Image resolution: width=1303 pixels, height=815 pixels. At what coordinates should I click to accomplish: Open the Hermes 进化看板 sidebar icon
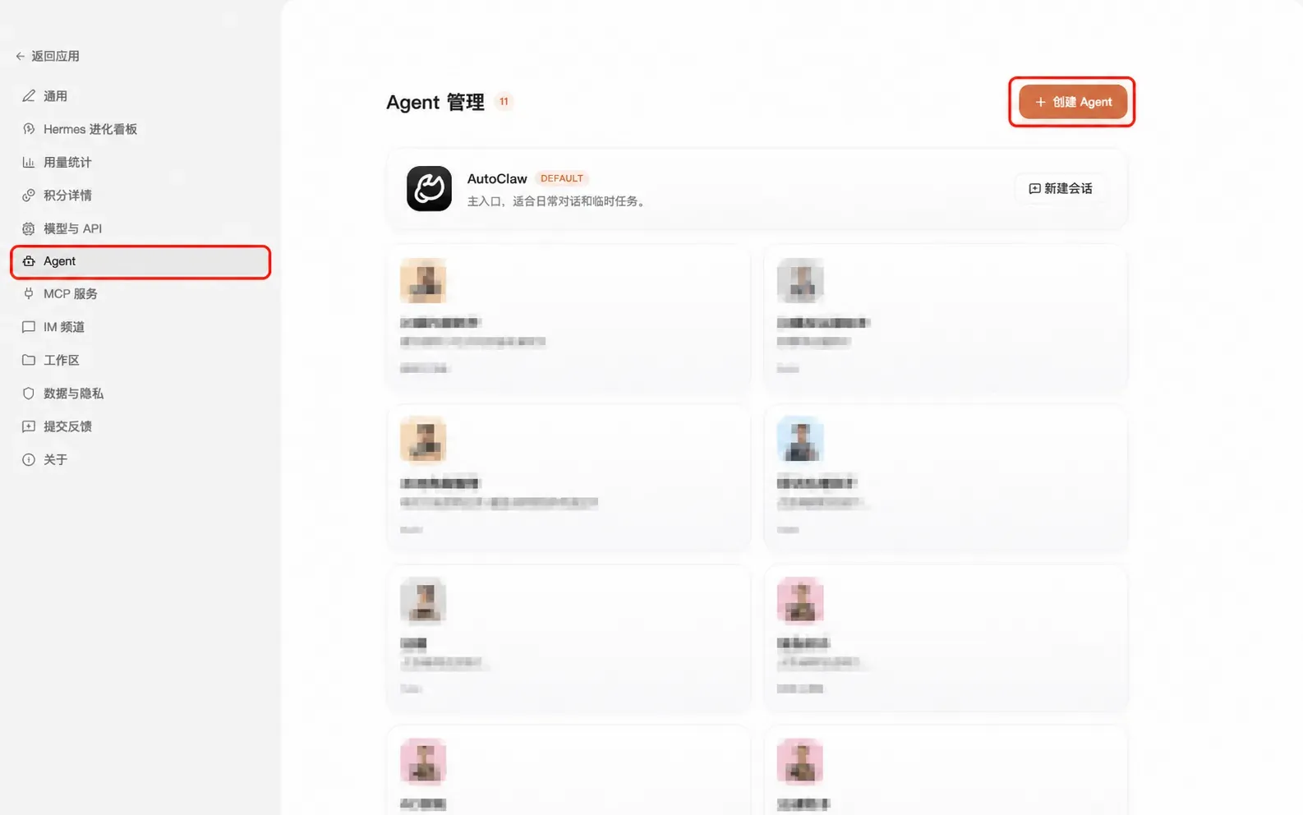click(x=29, y=129)
